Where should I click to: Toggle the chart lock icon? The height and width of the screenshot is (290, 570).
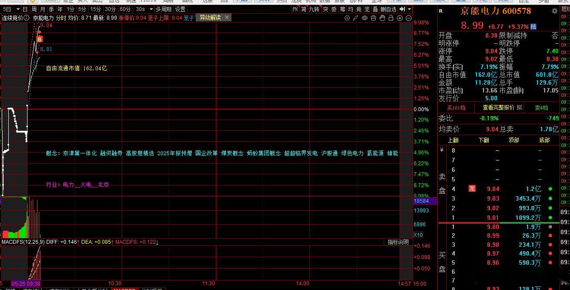pos(391,18)
